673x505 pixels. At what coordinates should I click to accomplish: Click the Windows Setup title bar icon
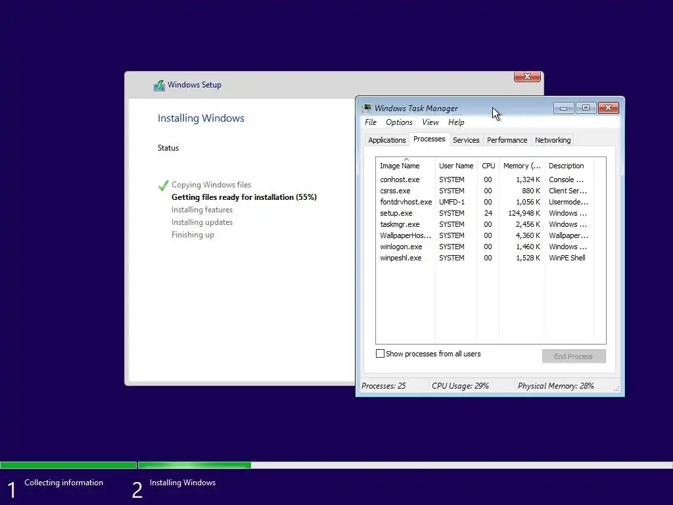(159, 85)
